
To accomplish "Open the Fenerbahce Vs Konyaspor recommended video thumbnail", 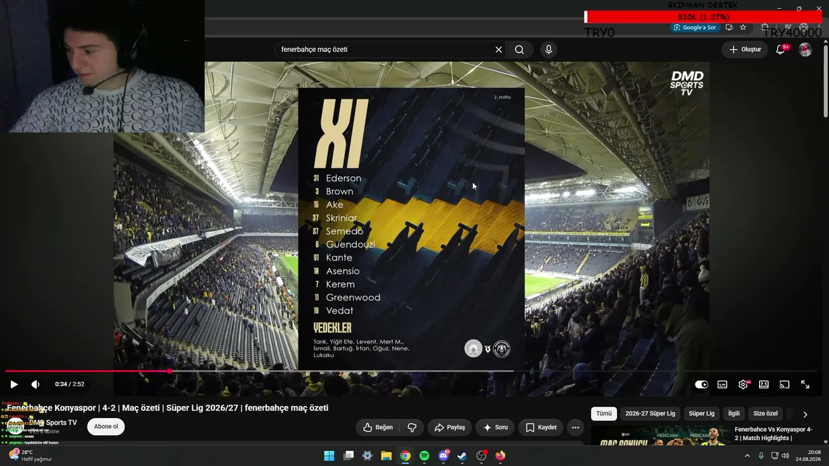I will [660, 436].
